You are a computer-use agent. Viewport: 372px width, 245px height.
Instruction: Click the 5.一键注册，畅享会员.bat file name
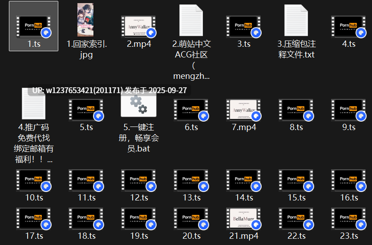[x=139, y=138]
